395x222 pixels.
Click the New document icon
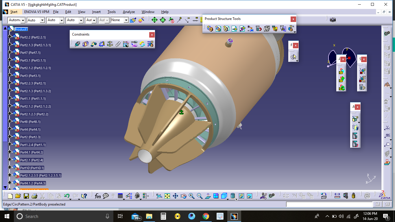click(x=10, y=196)
